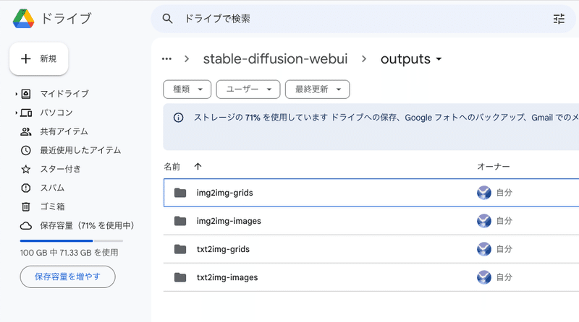The image size is (579, 322).
Task: Click the Google Drive logo icon
Action: [x=24, y=19]
